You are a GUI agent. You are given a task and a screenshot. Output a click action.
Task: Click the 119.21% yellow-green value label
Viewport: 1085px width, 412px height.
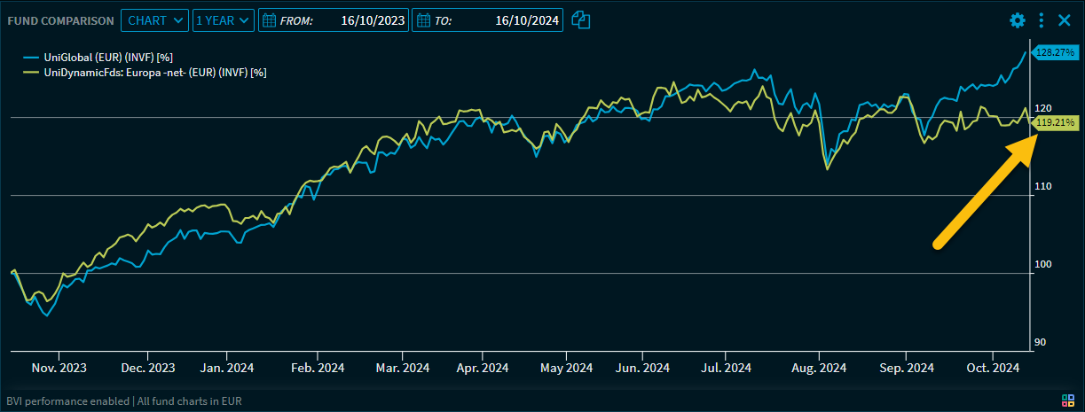coord(1056,122)
